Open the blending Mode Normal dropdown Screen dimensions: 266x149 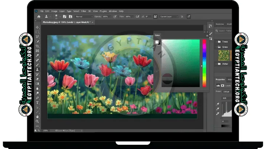[x=84, y=17]
